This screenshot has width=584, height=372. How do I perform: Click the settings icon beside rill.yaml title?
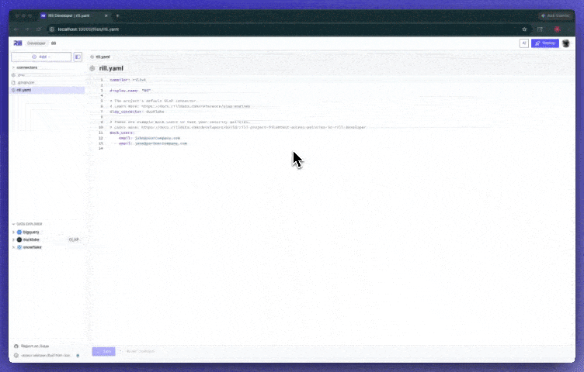[x=92, y=68]
